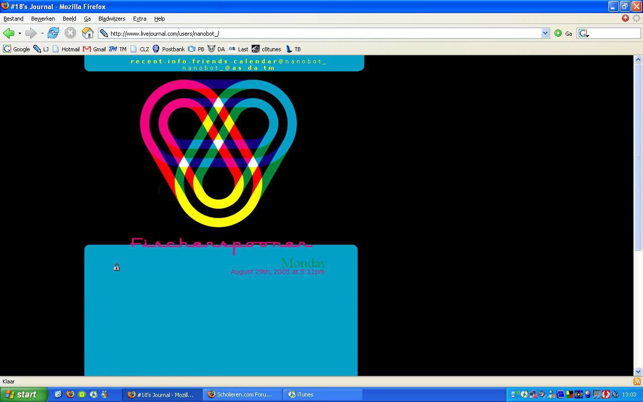Click the recent link in journal header
643x402 pixels.
click(147, 61)
